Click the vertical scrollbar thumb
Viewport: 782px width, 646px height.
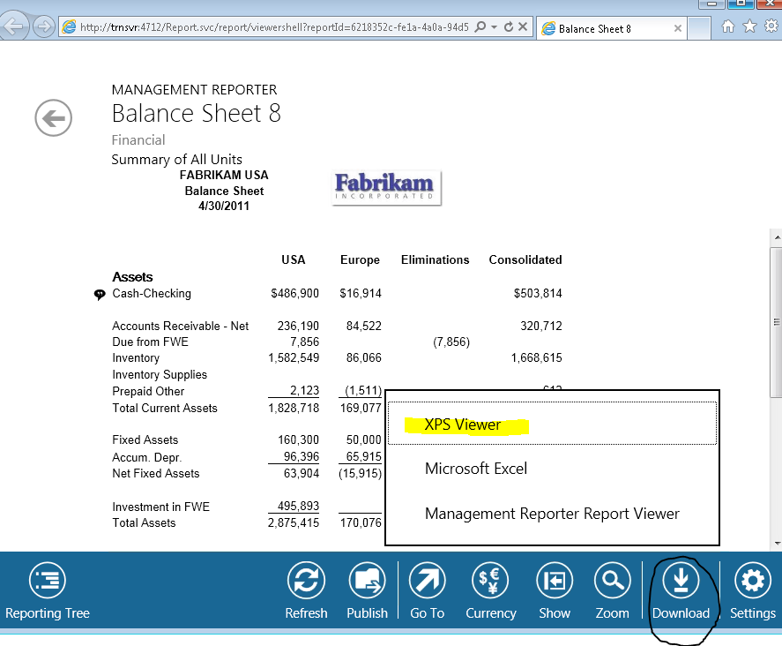[777, 322]
